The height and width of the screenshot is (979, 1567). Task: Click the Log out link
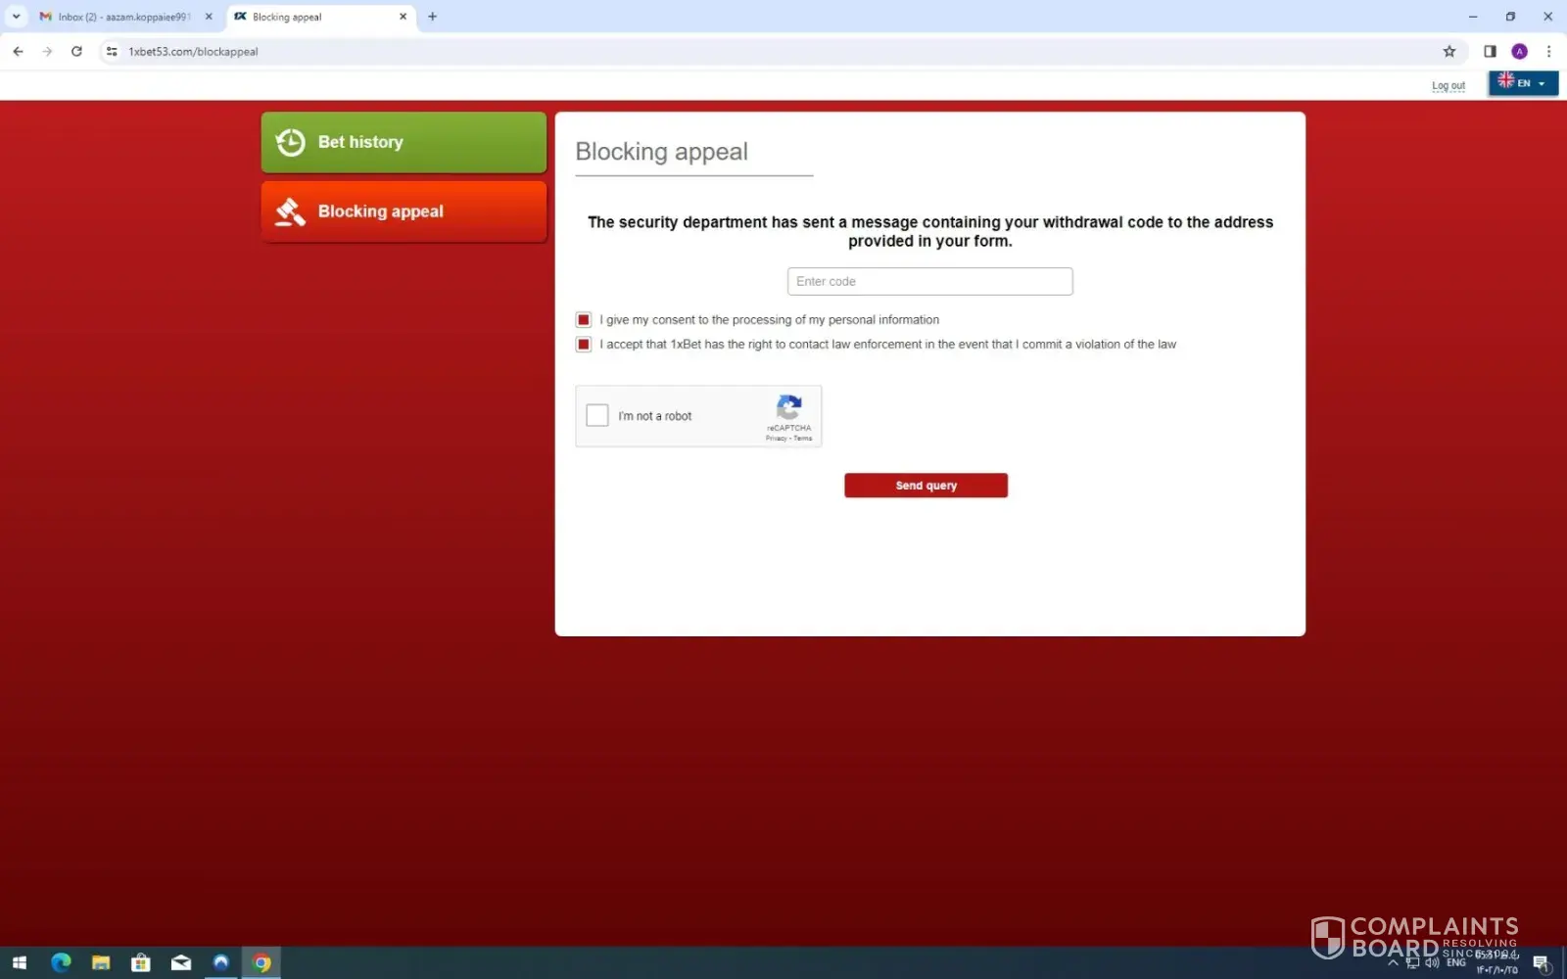click(1448, 86)
